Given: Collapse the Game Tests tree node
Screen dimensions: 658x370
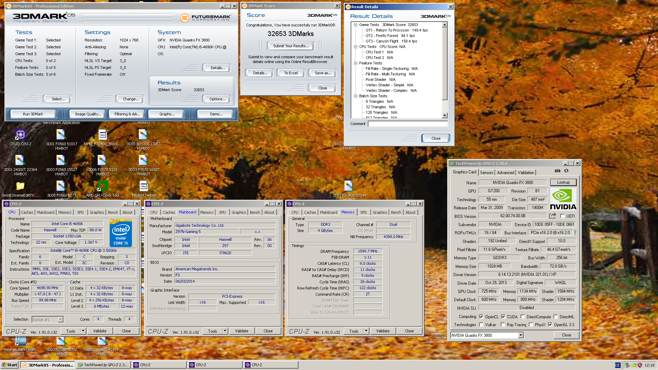Looking at the screenshot, I should click(x=355, y=25).
